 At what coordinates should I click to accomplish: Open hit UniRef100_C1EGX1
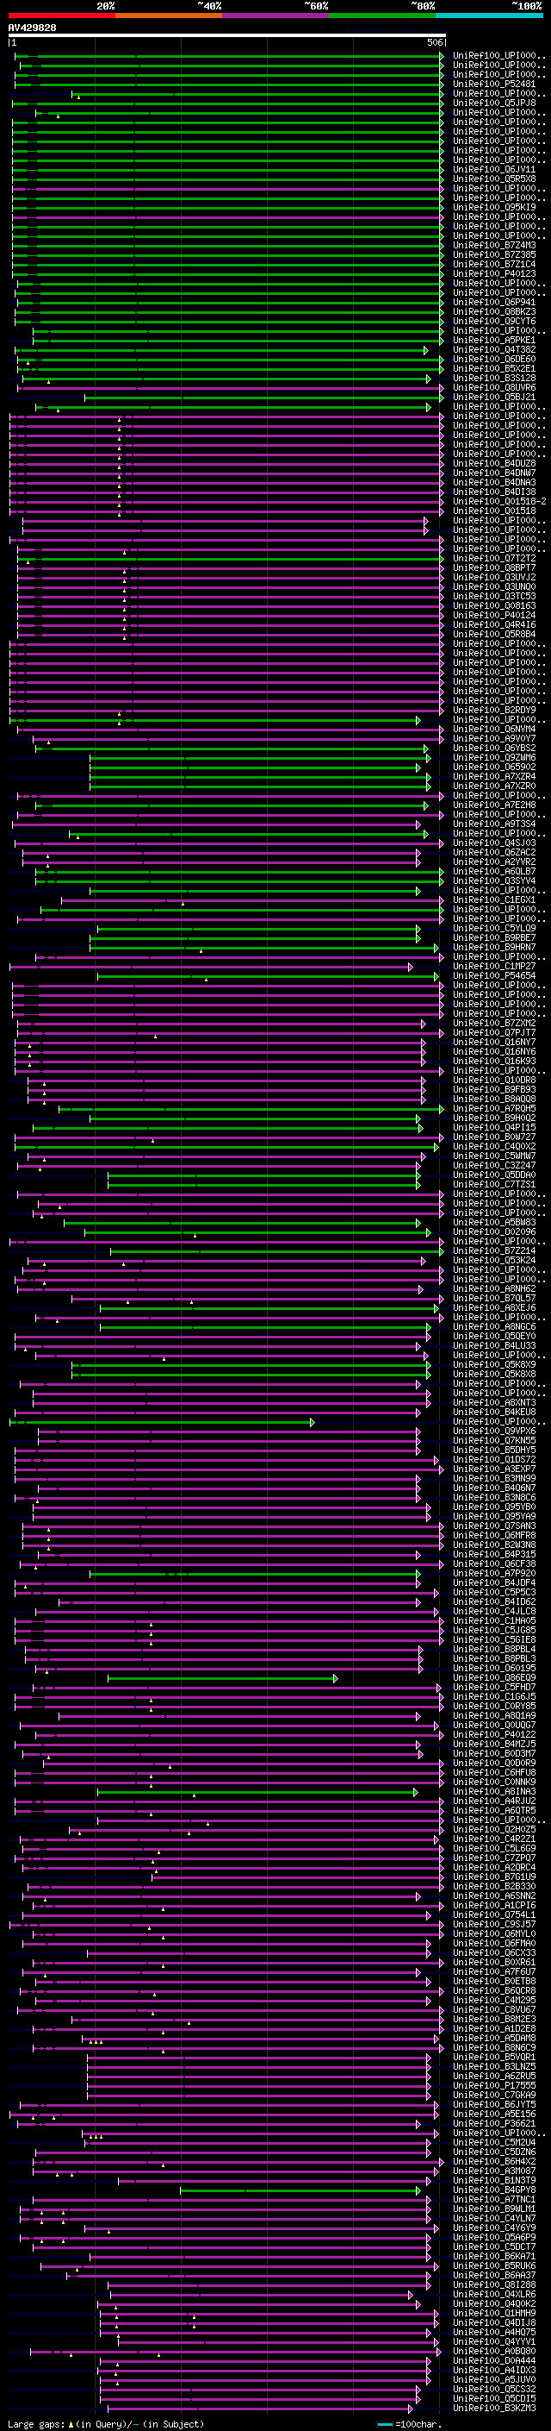[494, 899]
